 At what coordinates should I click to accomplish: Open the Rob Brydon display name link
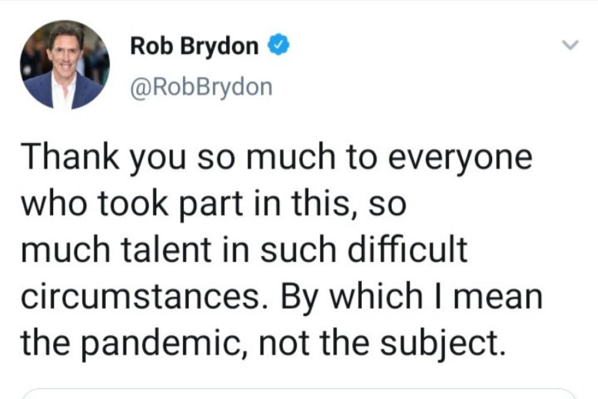[x=194, y=46]
